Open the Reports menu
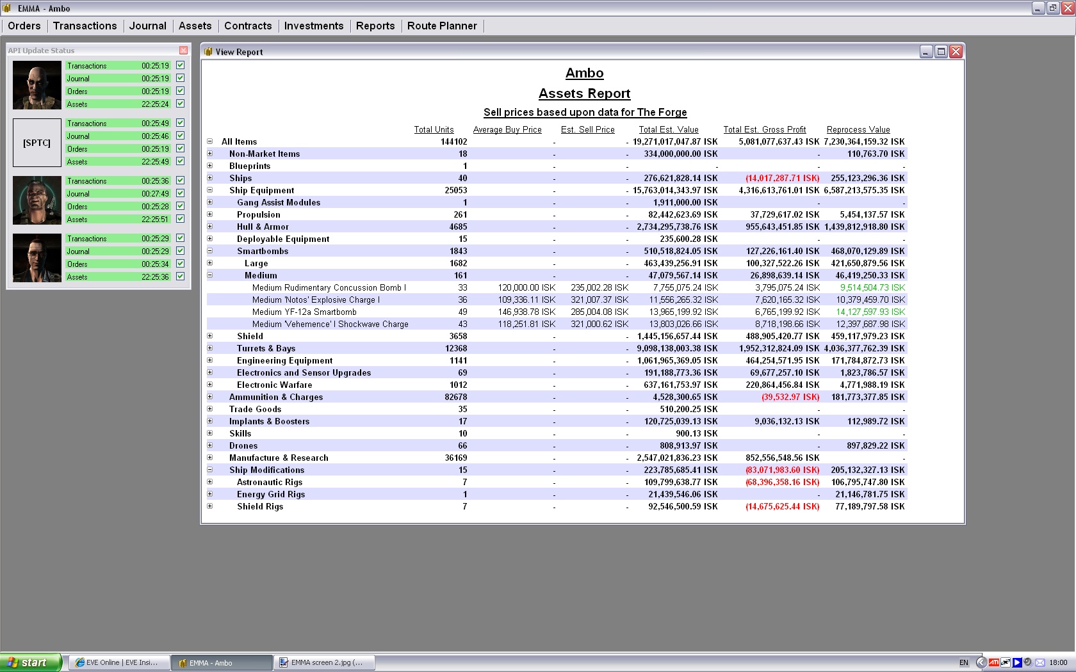 pos(375,26)
